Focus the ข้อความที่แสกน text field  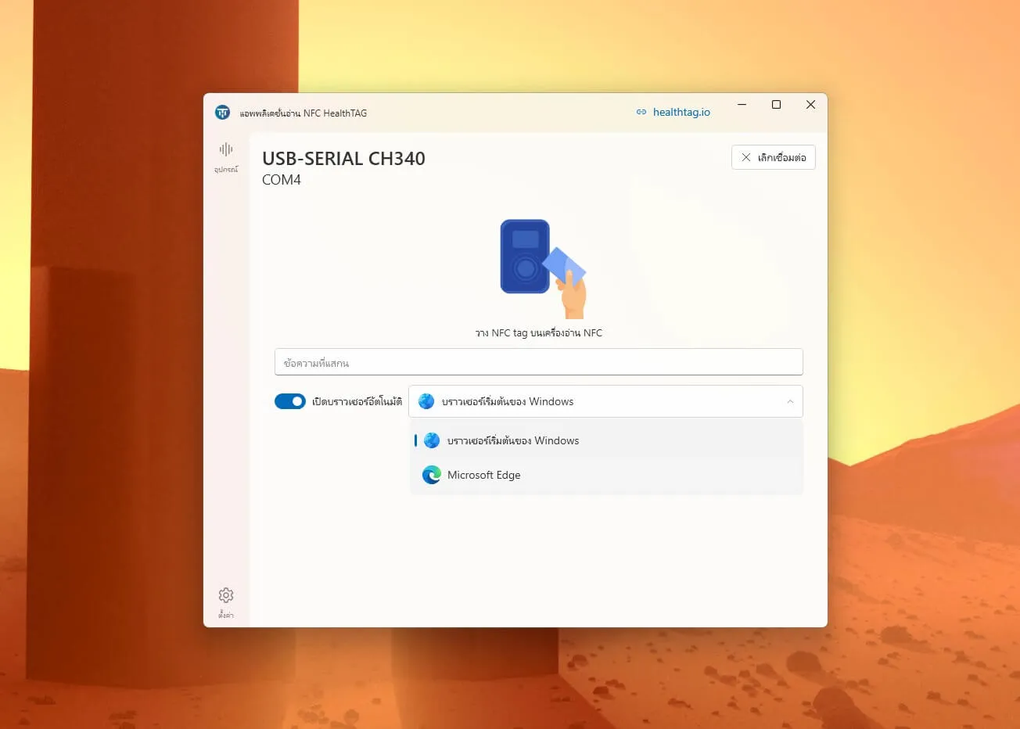539,362
